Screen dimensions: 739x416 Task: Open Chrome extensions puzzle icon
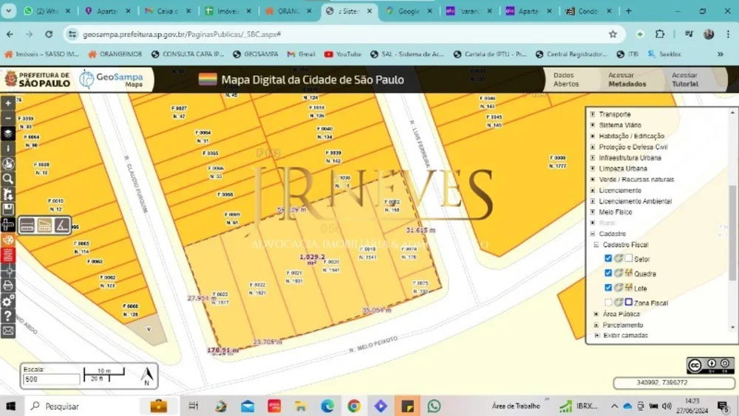click(660, 34)
